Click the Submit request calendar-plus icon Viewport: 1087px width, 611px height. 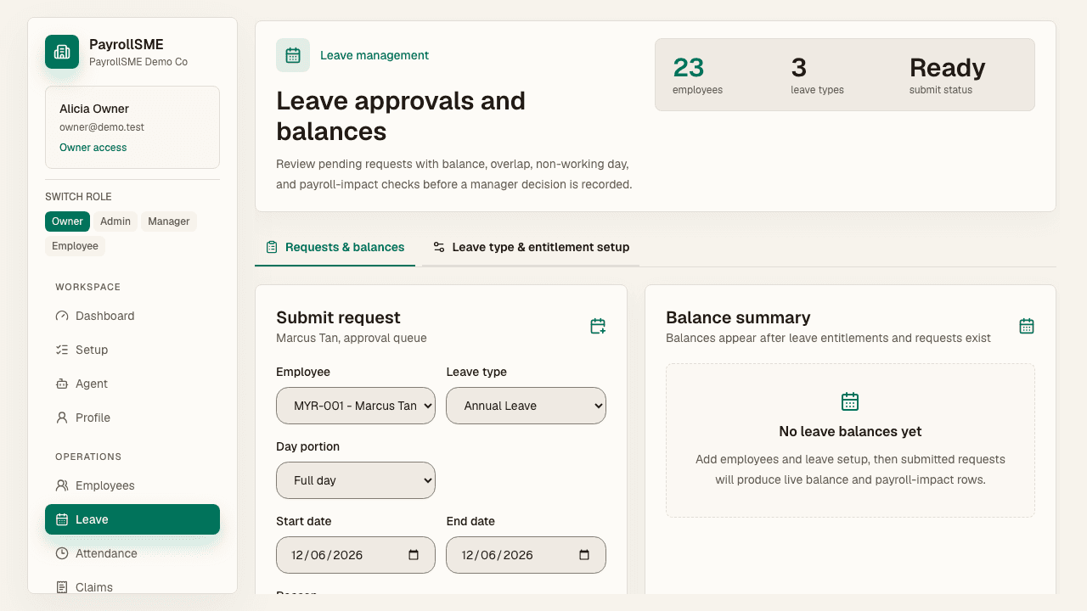point(598,326)
